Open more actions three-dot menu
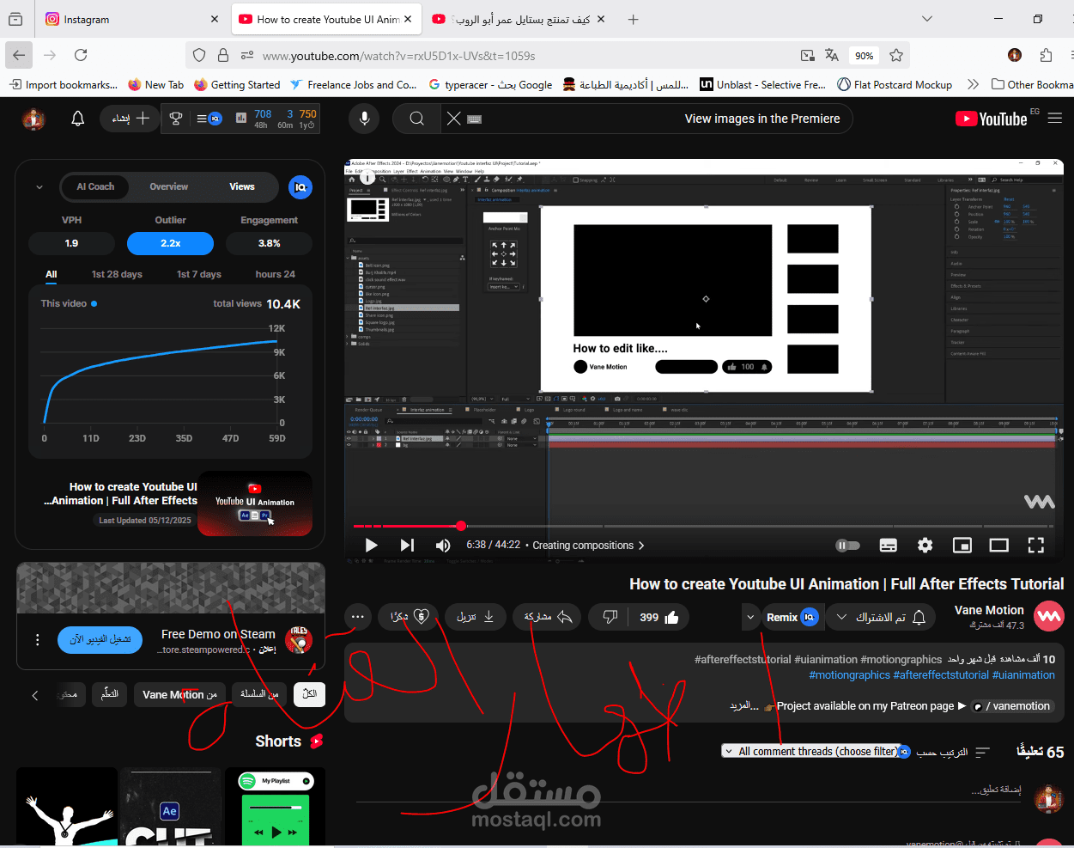Viewport: 1074px width, 848px height. pyautogui.click(x=357, y=617)
